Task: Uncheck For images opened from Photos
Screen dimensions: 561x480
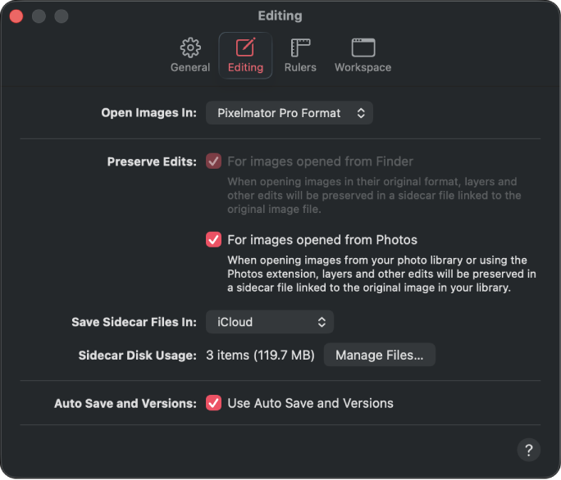Action: point(213,239)
